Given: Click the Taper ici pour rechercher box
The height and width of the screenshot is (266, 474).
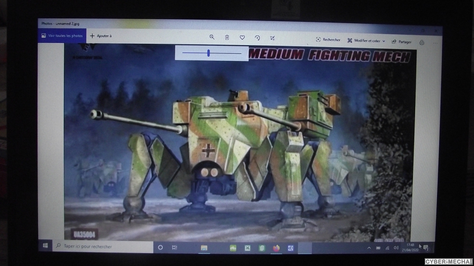Looking at the screenshot, I should pos(103,246).
